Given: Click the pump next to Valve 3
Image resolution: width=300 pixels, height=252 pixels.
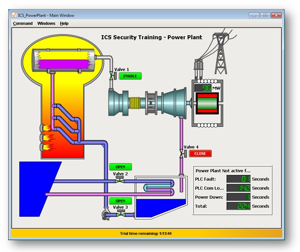Looking at the screenshot, I should (x=107, y=213).
